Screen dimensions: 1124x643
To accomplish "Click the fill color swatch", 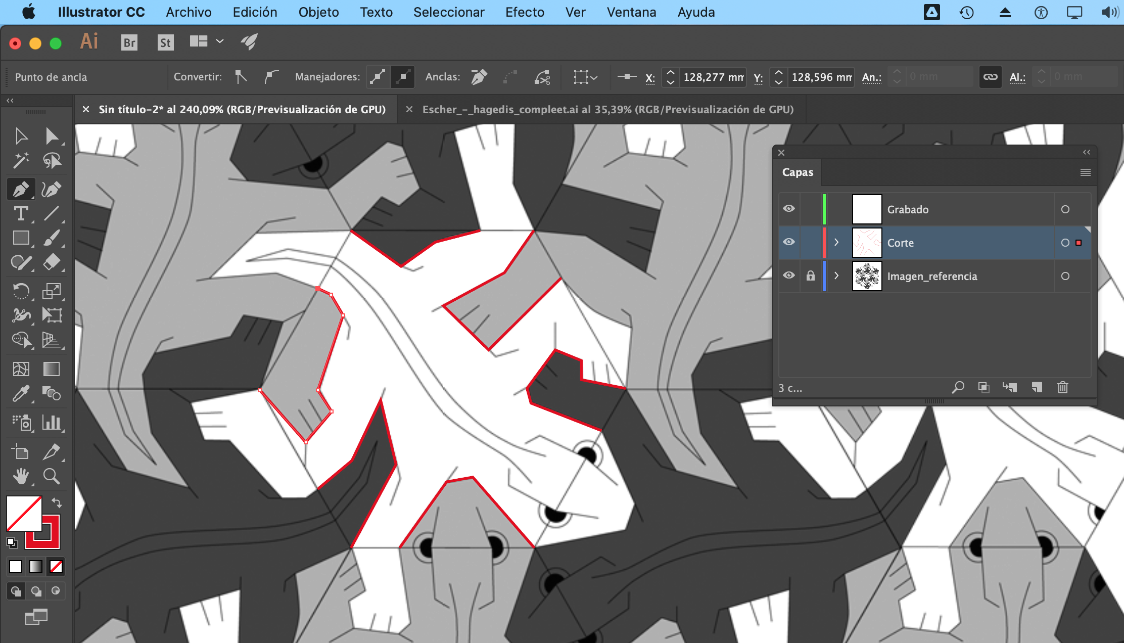I will (24, 513).
